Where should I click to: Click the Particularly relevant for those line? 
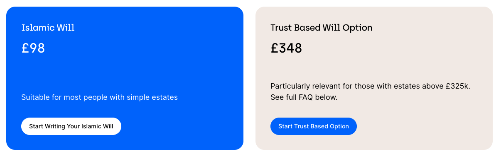370,86
